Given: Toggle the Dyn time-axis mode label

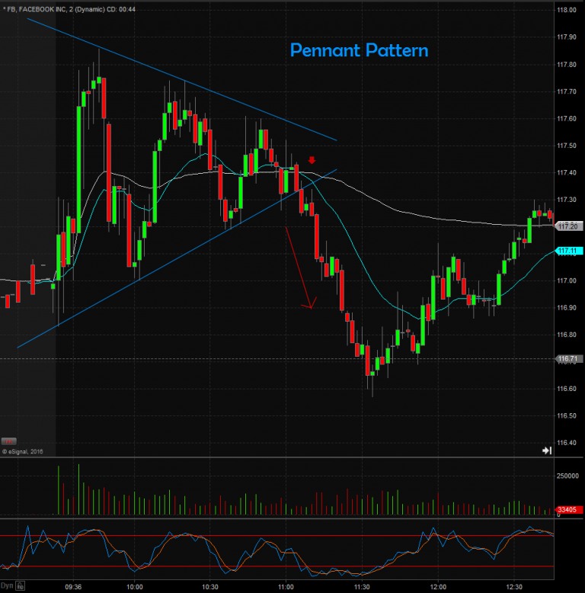Looking at the screenshot, I should (x=8, y=587).
